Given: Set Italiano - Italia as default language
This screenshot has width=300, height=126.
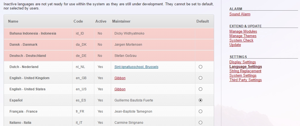Looking at the screenshot, I should (200, 122).
